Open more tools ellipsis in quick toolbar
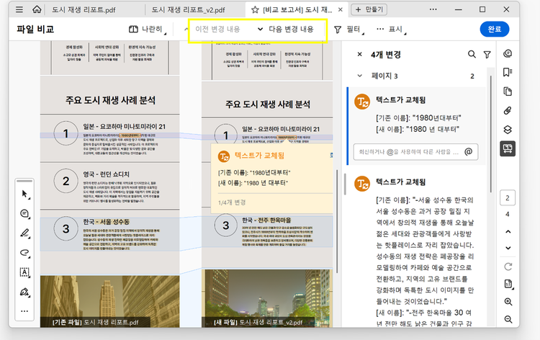This screenshot has width=540, height=340. 24,311
